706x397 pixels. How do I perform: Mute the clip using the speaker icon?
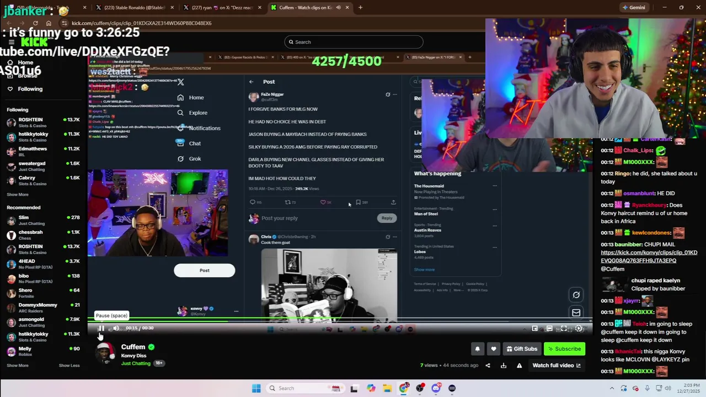(x=116, y=328)
